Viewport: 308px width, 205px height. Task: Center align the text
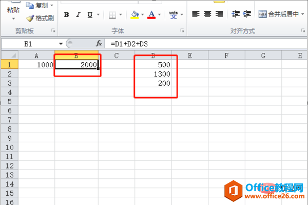pyautogui.click(x=207, y=14)
